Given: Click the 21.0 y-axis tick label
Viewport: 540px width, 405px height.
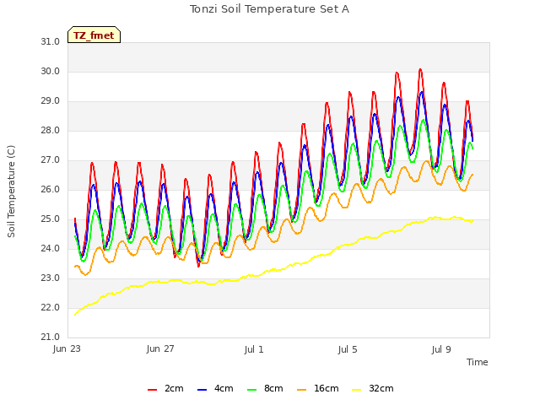Looking at the screenshot, I should [x=51, y=337].
